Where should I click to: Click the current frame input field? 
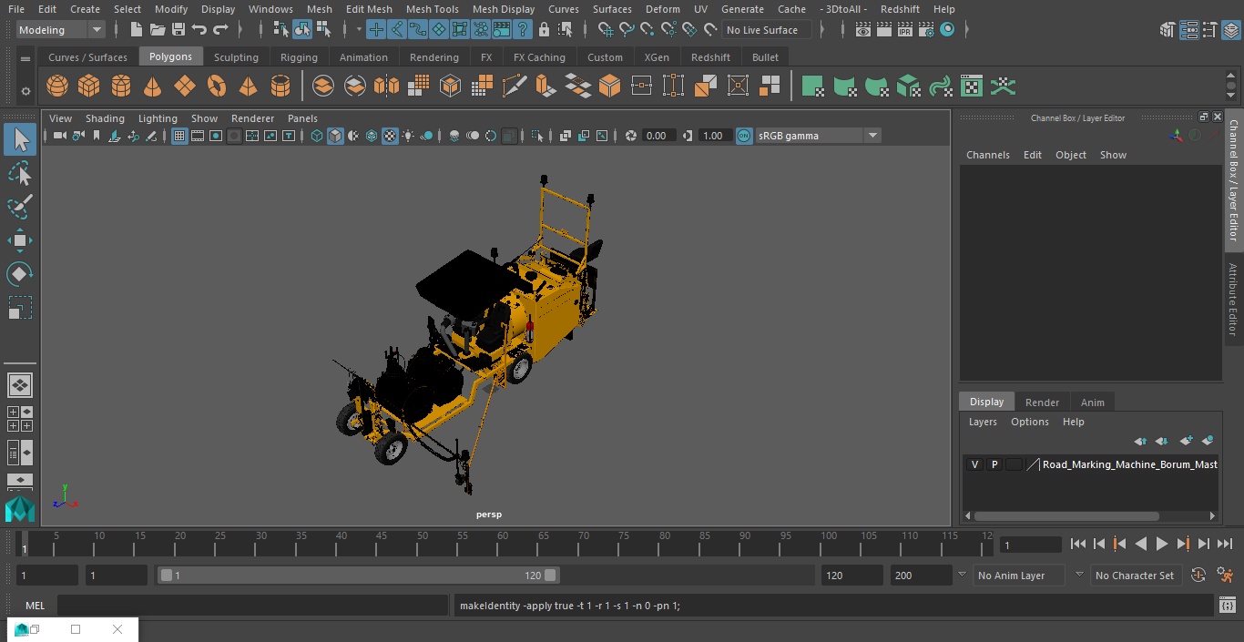(1030, 545)
